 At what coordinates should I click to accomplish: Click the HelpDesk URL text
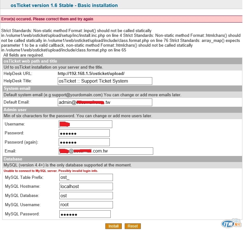point(91,74)
